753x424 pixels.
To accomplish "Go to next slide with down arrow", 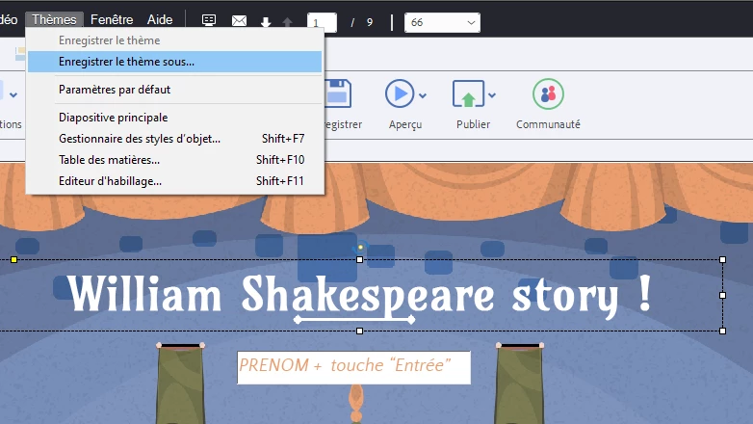I will [266, 22].
